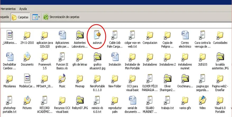Select the Pictures folder shortcut
This screenshot has width=232, height=117.
[x=27, y=100]
